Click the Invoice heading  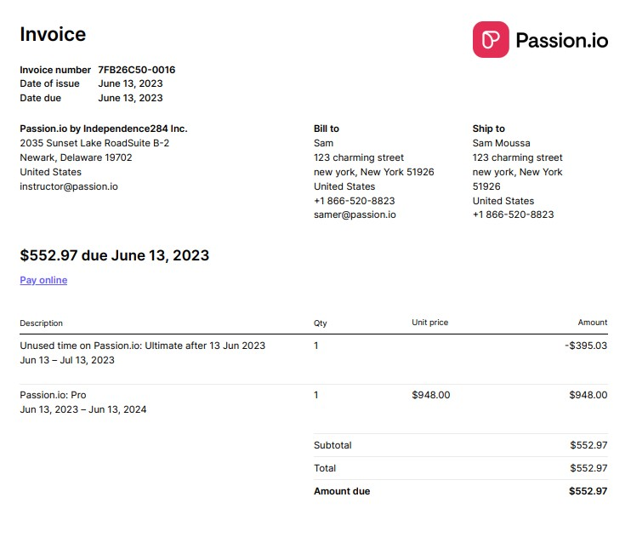coord(53,35)
